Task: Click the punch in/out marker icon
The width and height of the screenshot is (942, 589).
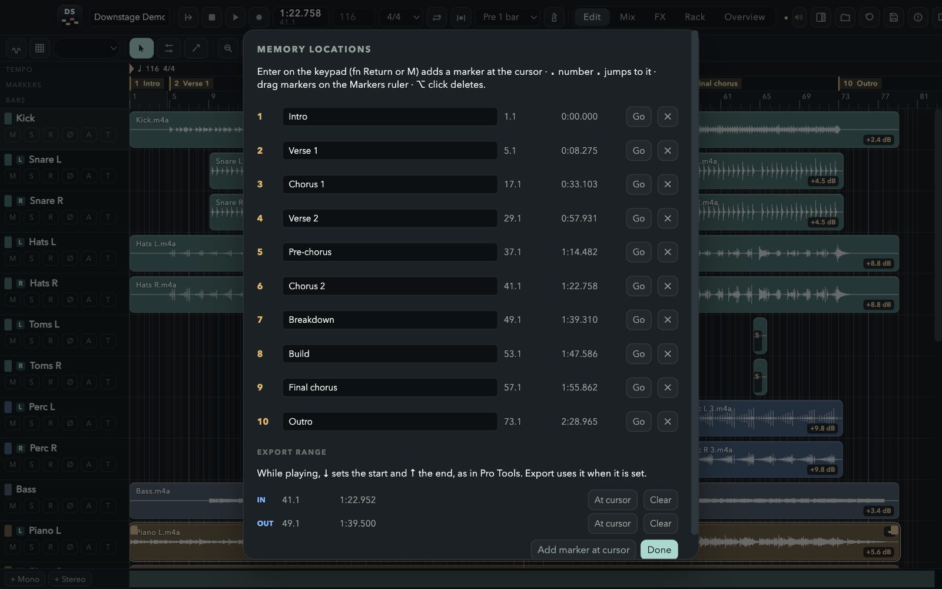Action: pos(461,17)
